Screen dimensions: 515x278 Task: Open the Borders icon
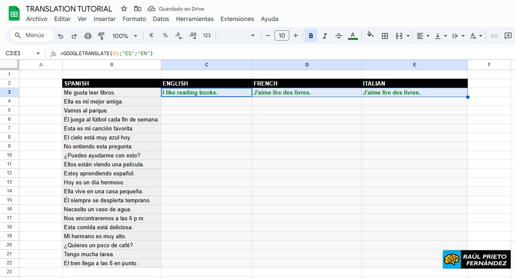385,35
